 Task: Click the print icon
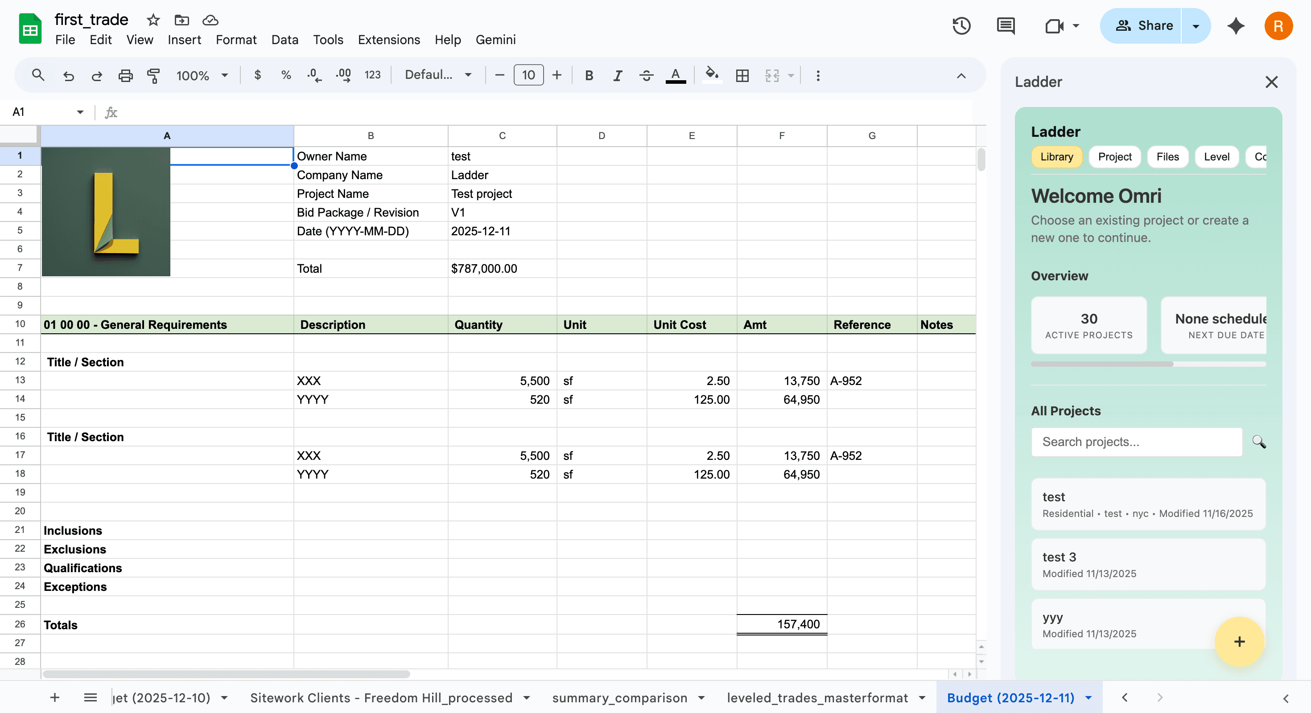coord(125,76)
